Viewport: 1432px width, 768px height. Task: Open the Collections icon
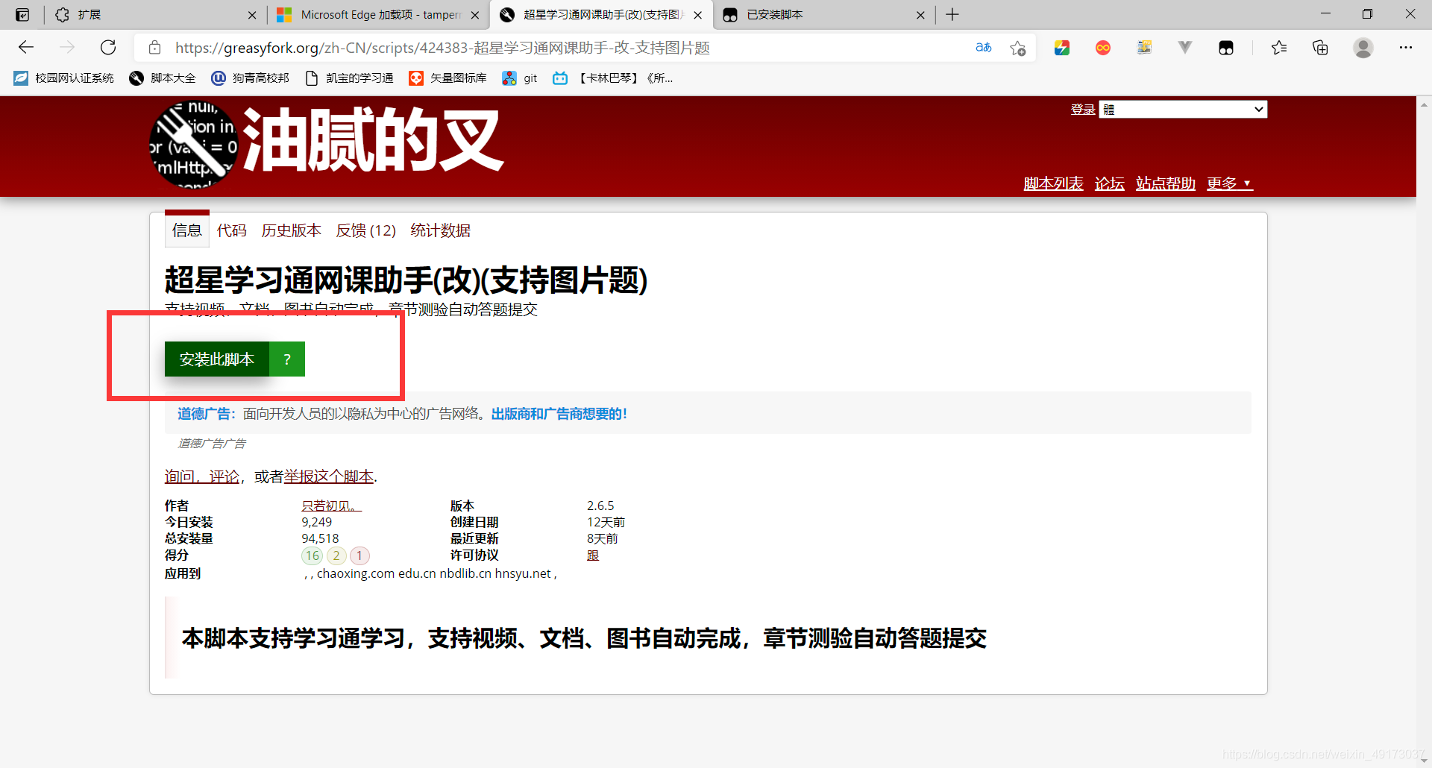[x=1320, y=48]
